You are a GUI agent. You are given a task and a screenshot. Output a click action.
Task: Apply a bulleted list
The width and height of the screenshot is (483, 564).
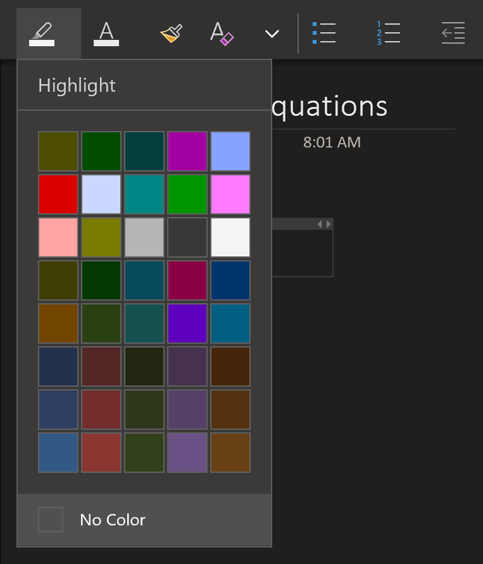[x=324, y=33]
